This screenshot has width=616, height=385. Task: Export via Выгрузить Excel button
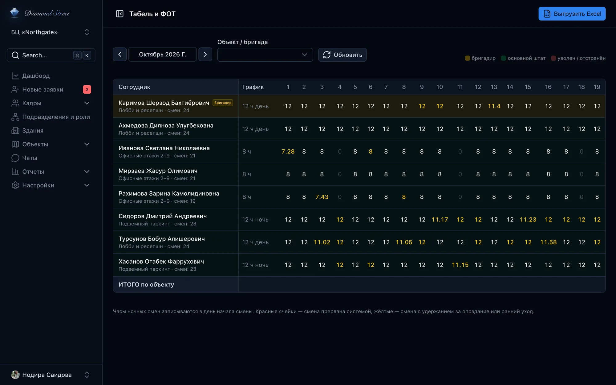pyautogui.click(x=572, y=14)
